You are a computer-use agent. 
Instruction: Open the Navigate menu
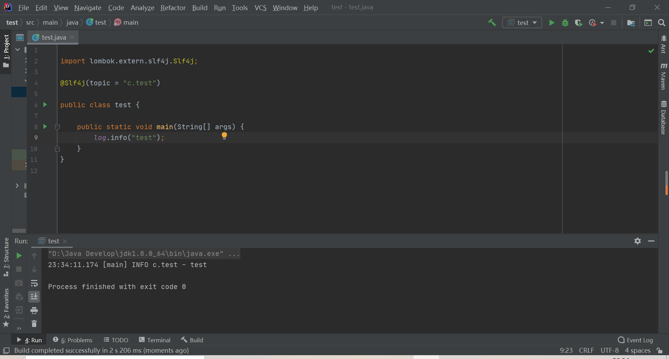click(88, 7)
